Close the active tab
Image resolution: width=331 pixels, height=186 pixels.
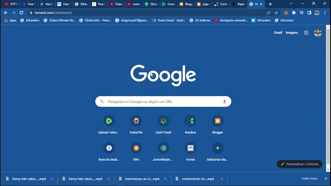(261, 4)
